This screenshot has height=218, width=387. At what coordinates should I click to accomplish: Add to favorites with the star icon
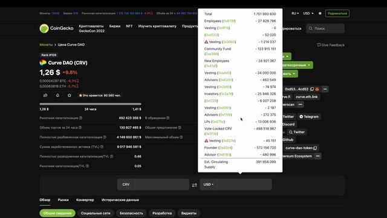(70, 96)
